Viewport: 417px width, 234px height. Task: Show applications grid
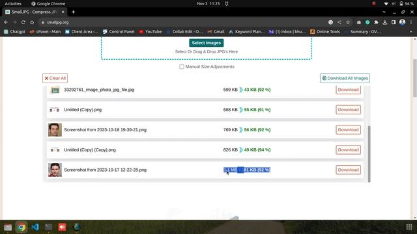[409, 227]
